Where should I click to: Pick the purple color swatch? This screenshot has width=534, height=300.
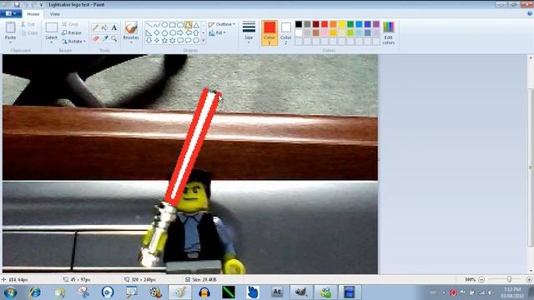pos(376,24)
